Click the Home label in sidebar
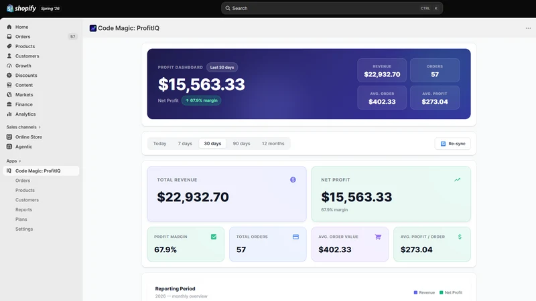Screen dimensions: 536x301 click(22, 27)
